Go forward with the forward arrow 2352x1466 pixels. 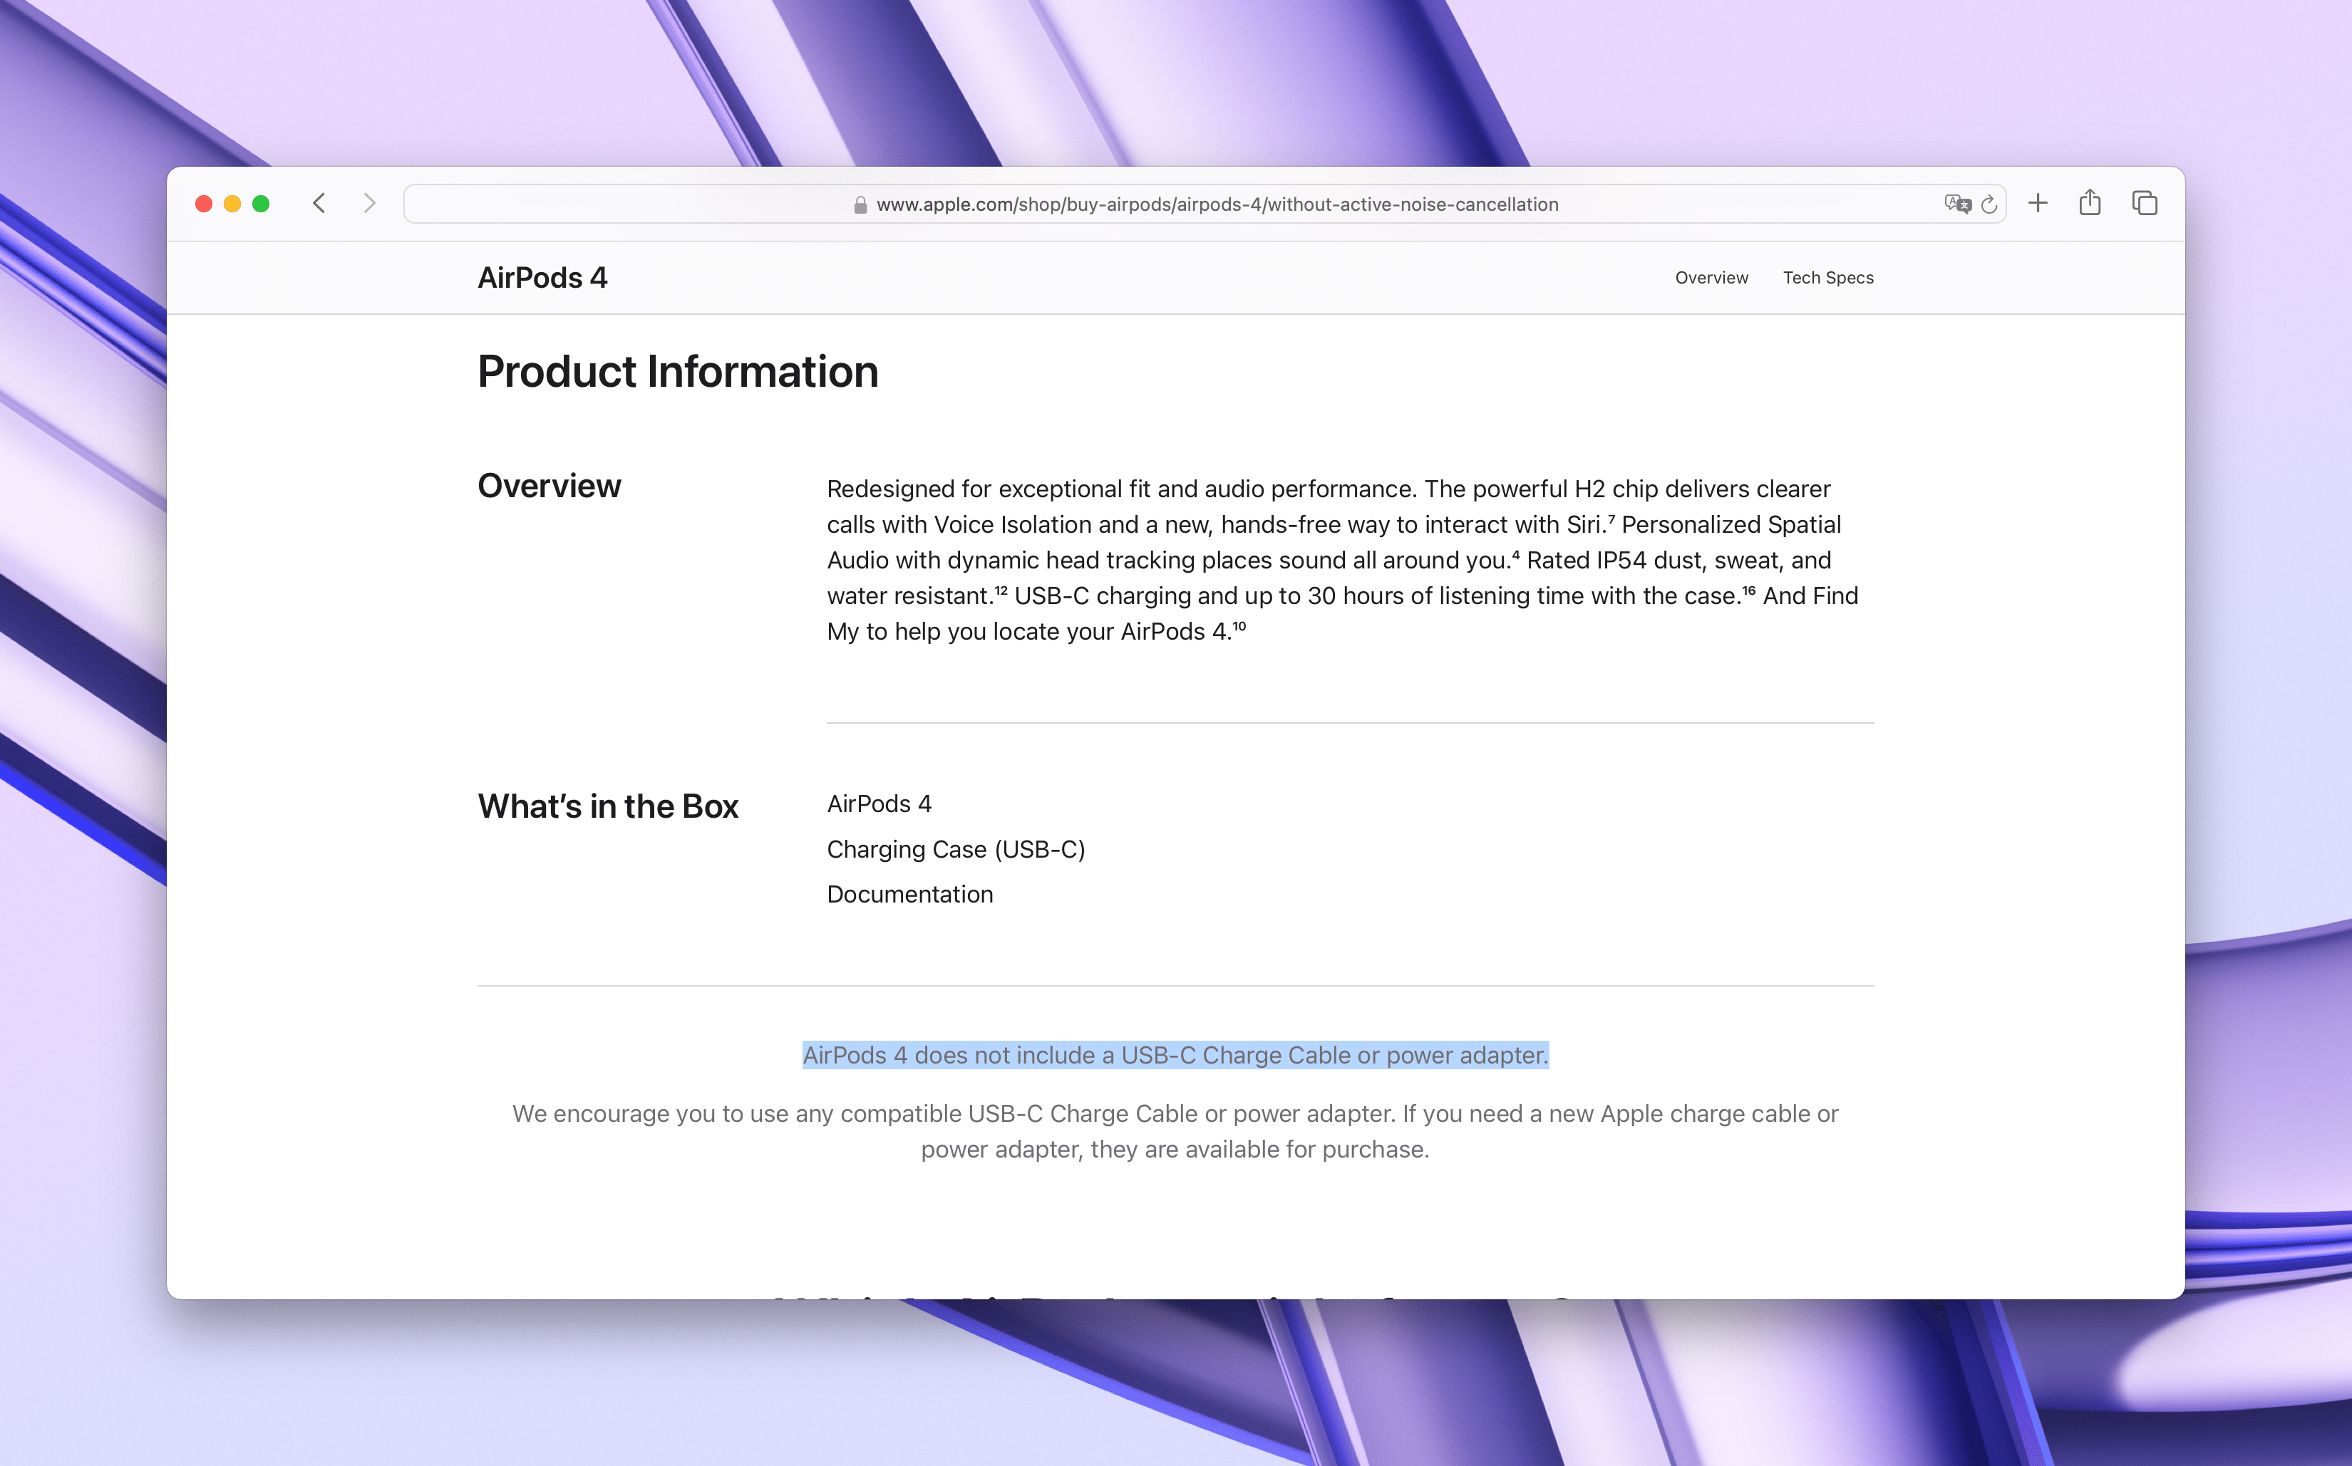369,204
